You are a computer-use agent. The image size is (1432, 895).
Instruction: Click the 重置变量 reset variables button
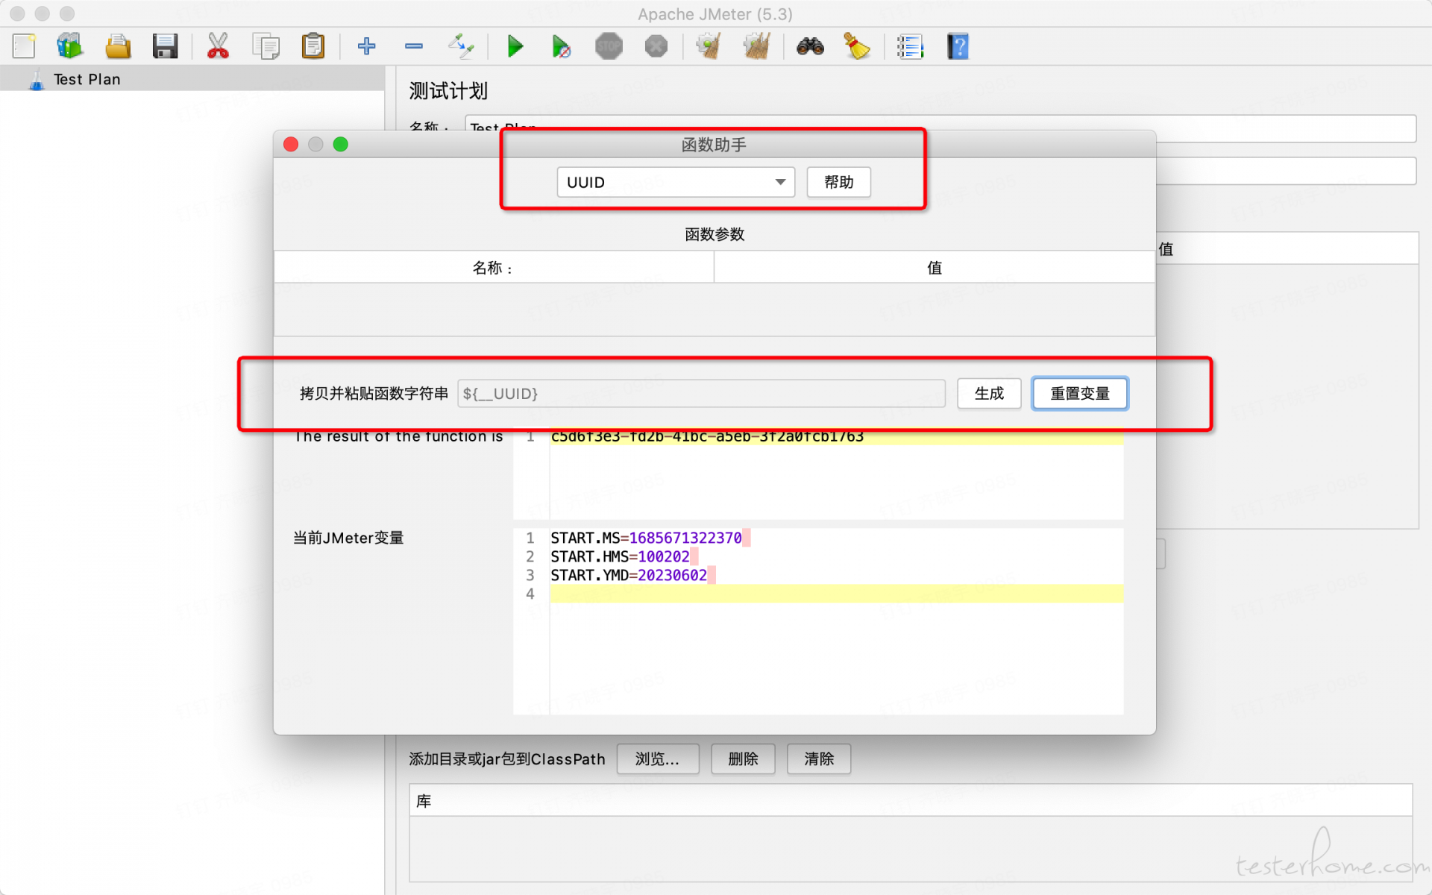1080,393
